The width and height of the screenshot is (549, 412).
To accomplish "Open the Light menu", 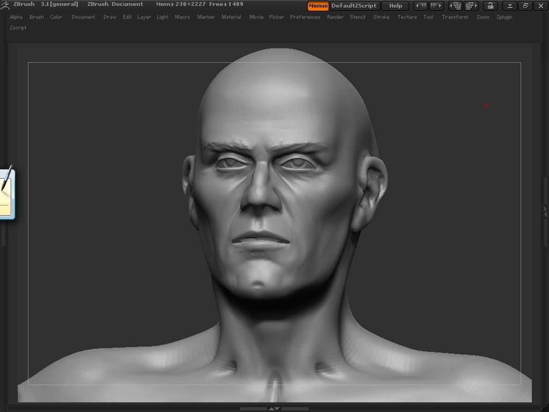I will [162, 17].
